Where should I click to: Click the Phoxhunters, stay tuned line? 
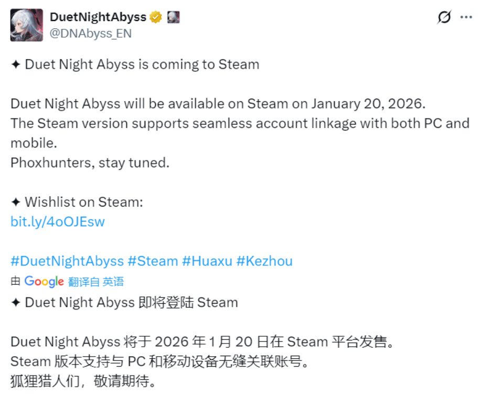tap(90, 162)
